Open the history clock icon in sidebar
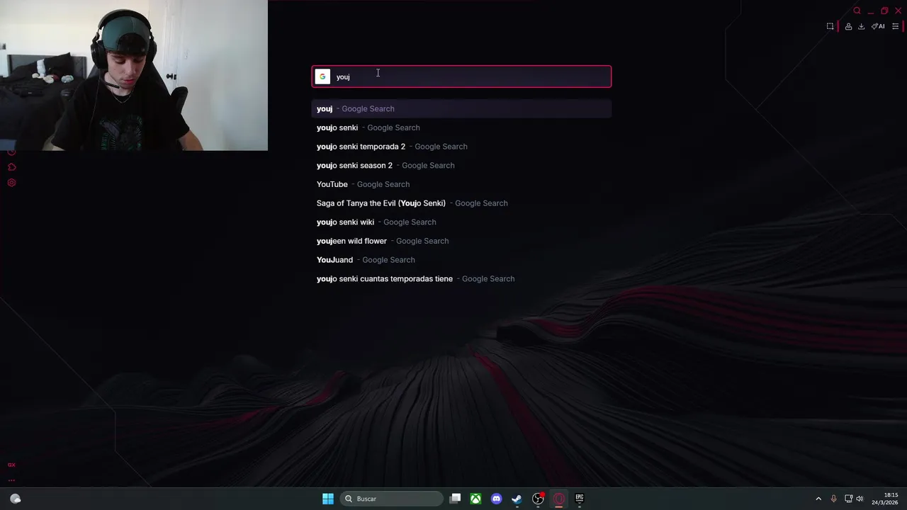 tap(11, 152)
